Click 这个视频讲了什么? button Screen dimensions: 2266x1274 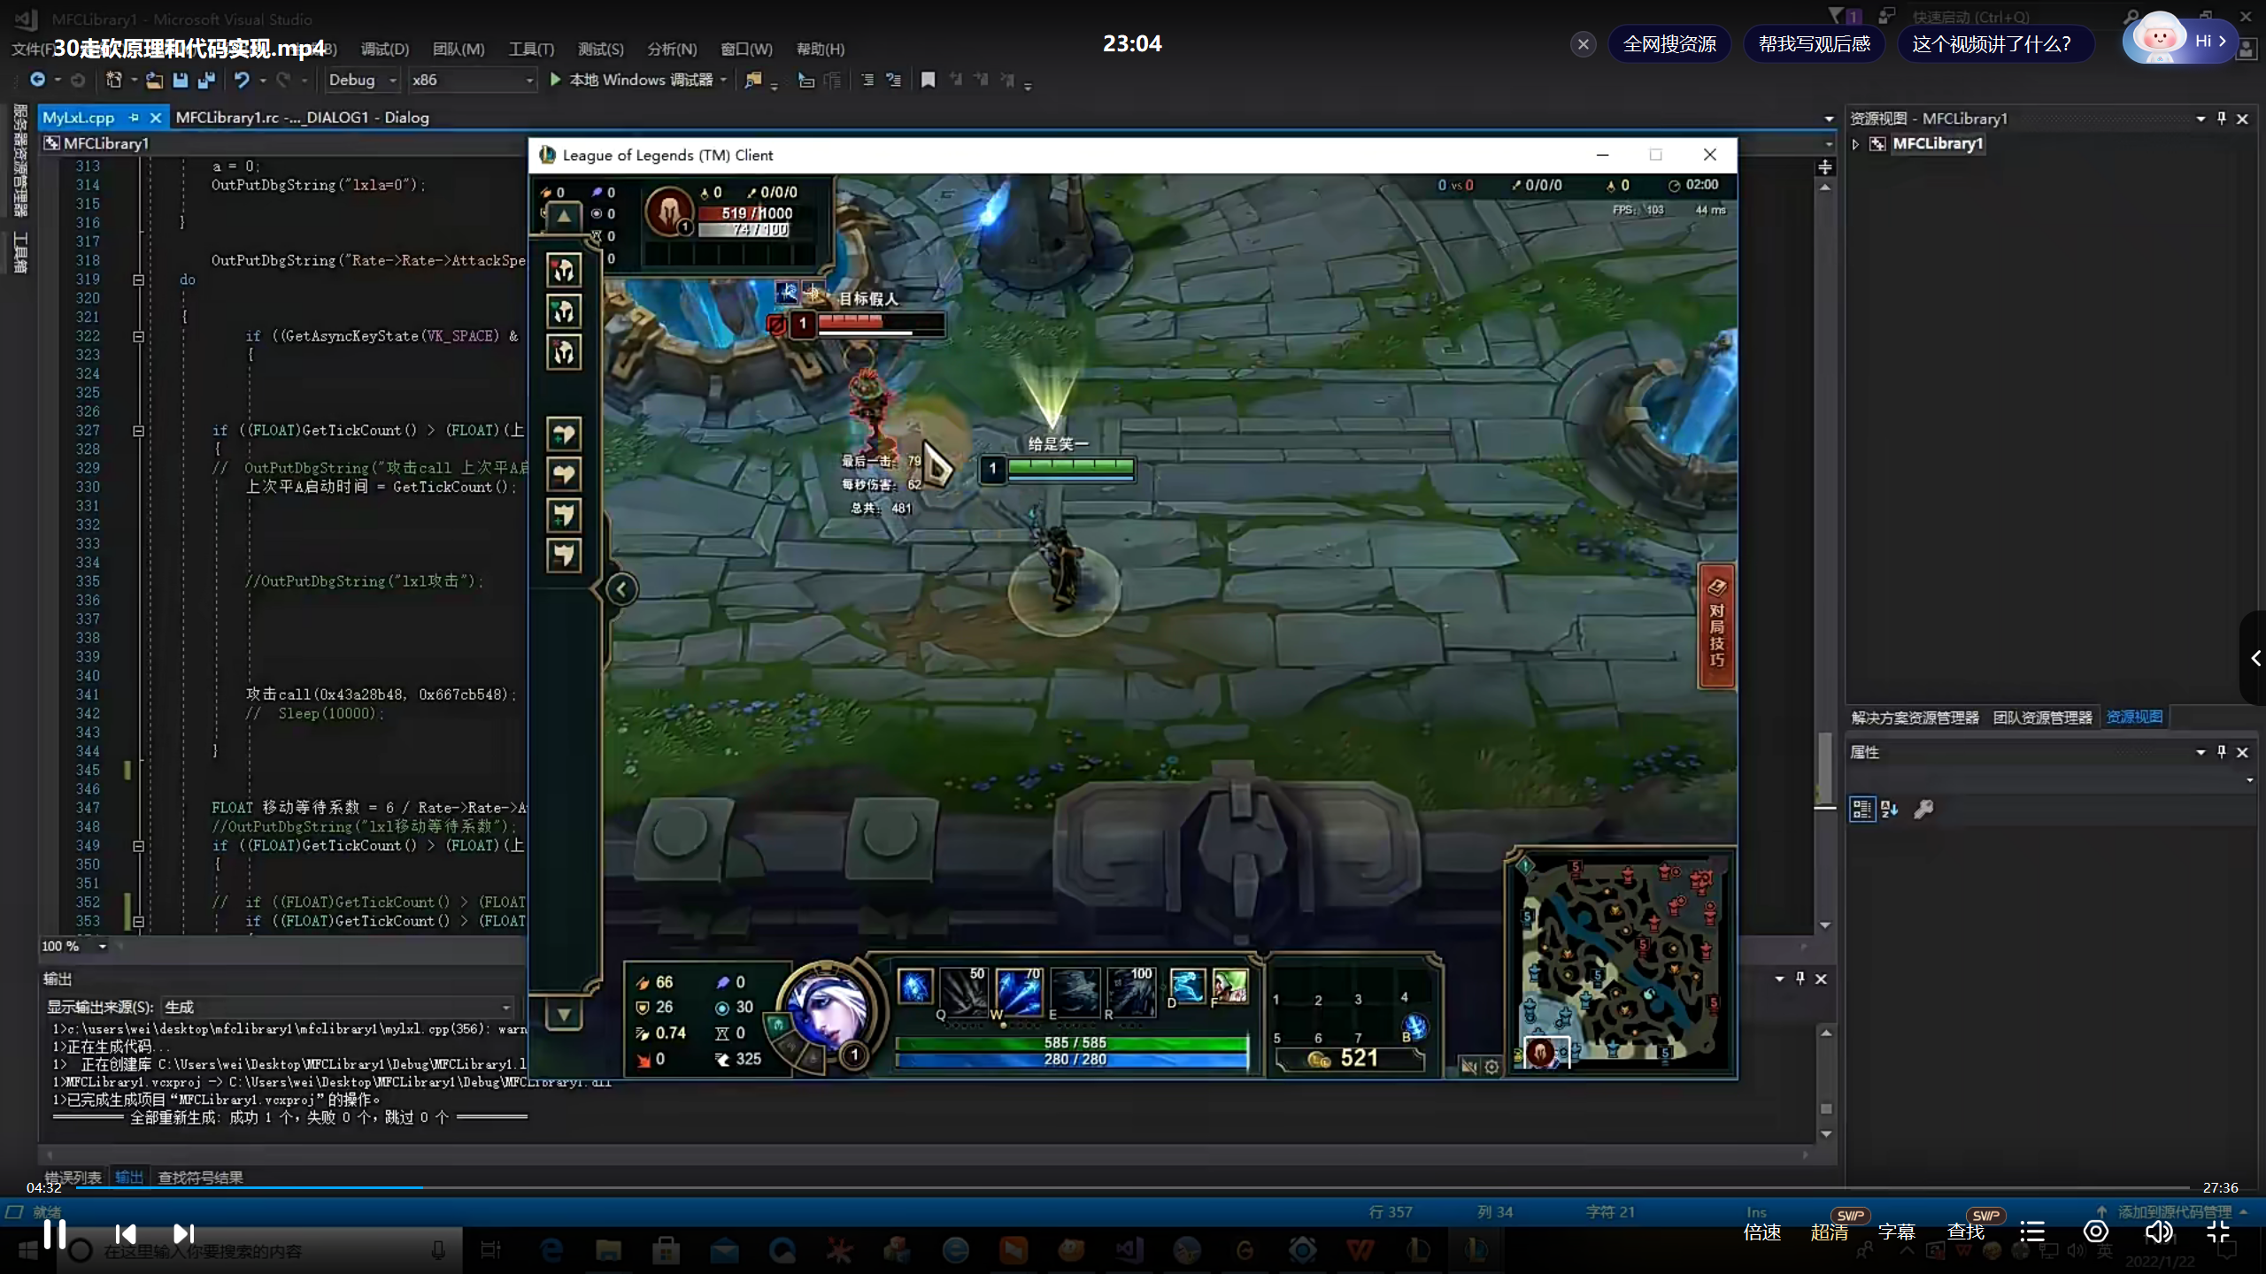click(1992, 44)
